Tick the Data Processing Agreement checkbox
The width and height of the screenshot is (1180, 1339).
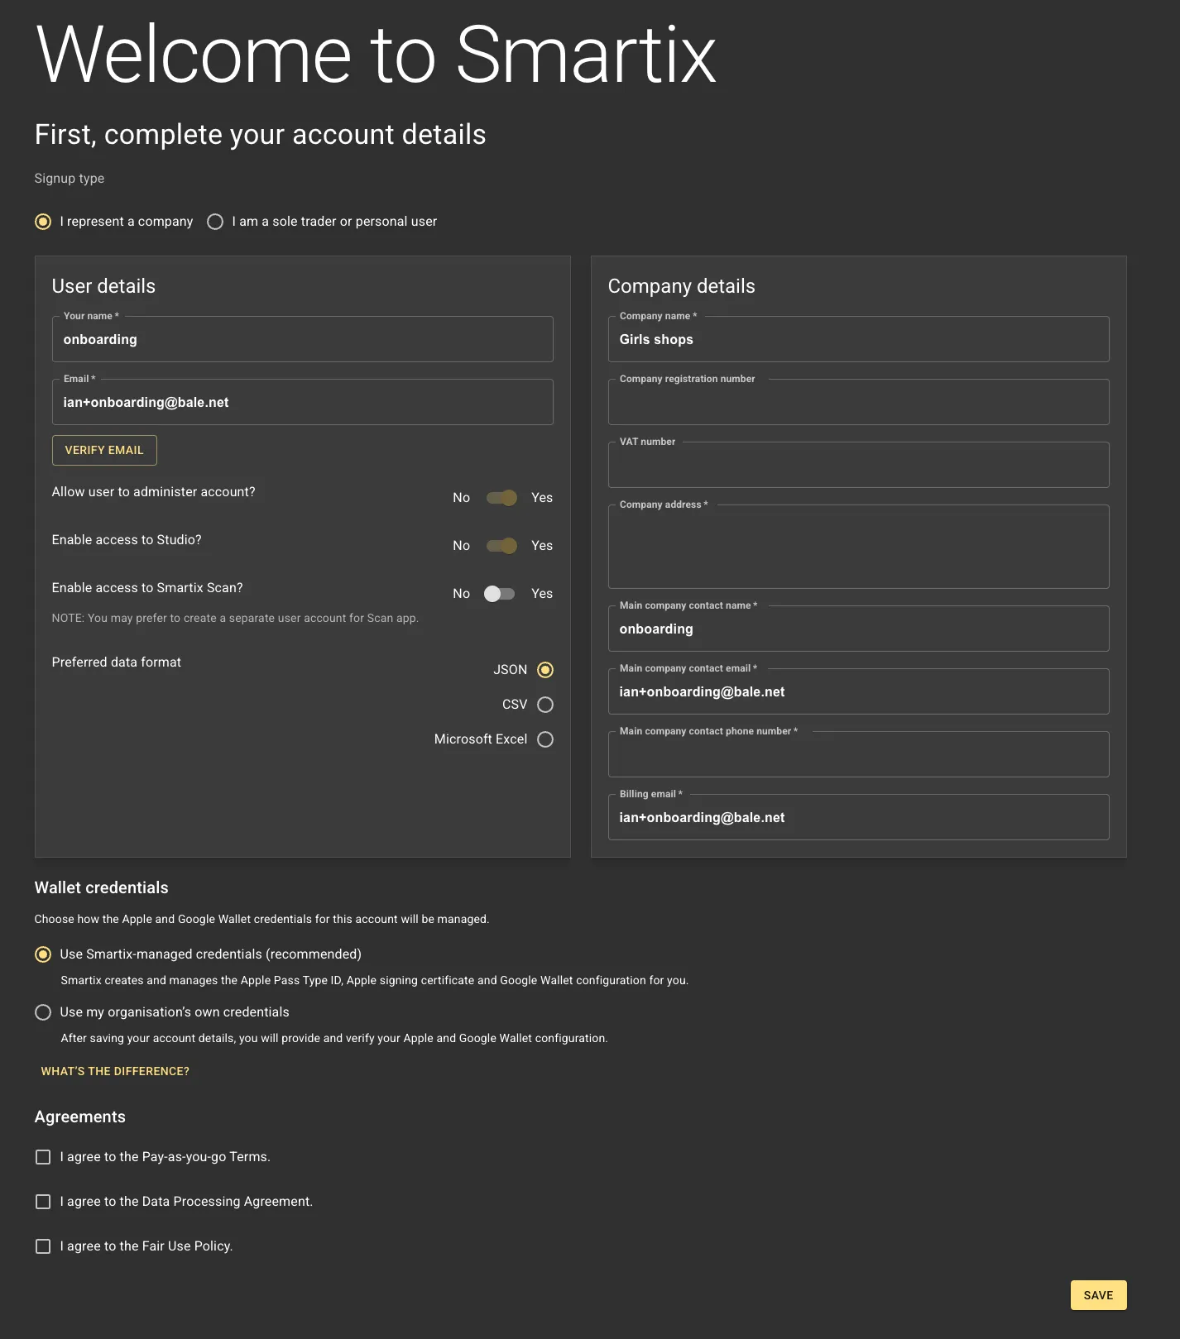(x=43, y=1202)
